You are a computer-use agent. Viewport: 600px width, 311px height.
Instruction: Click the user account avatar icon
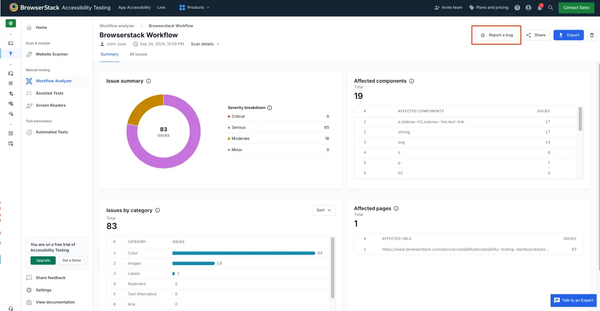[528, 8]
